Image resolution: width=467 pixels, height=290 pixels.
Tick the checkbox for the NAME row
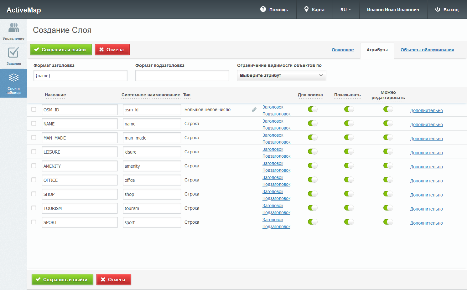click(x=34, y=124)
